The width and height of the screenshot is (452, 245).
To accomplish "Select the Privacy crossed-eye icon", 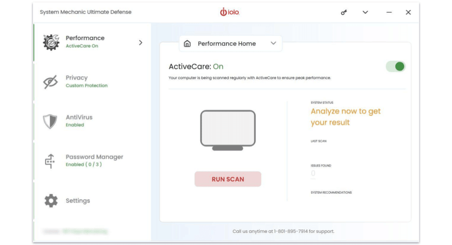I will [50, 82].
